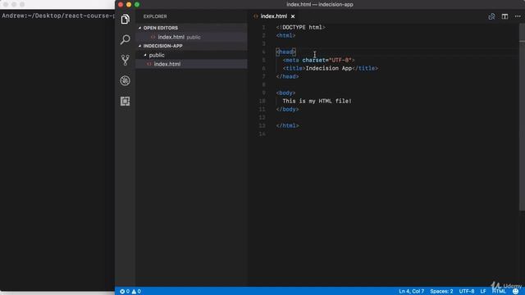Click the DOCTYPE html line in editor
525x295 pixels.
(x=301, y=27)
